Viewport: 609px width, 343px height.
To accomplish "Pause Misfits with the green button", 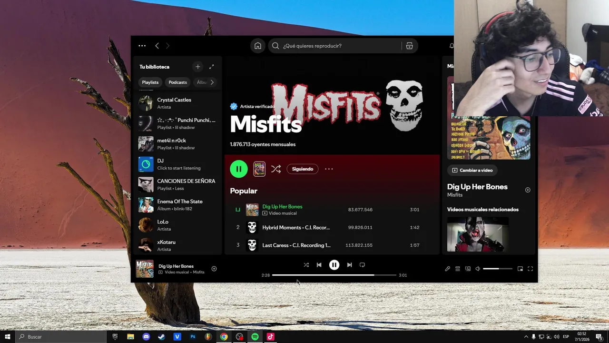I will 239,169.
